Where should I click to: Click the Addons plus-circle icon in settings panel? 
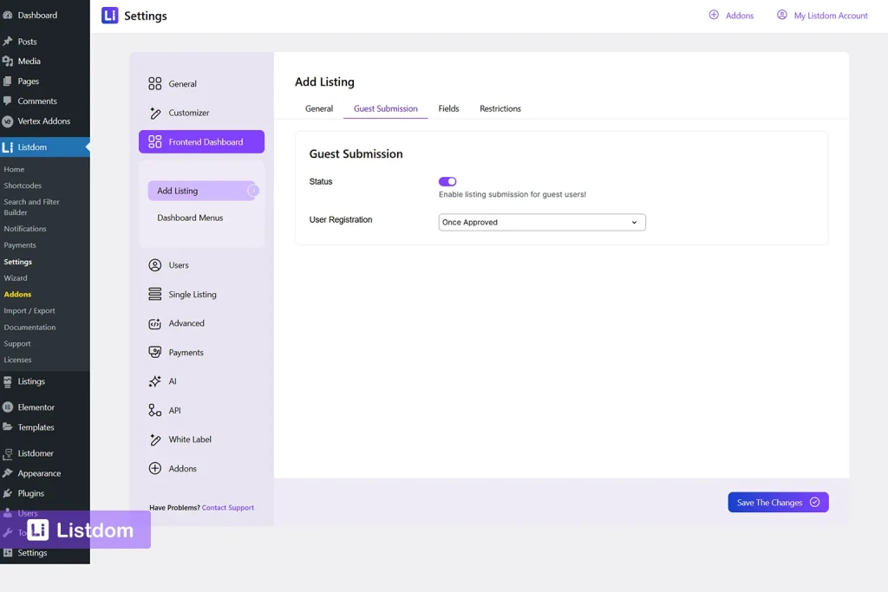(154, 469)
